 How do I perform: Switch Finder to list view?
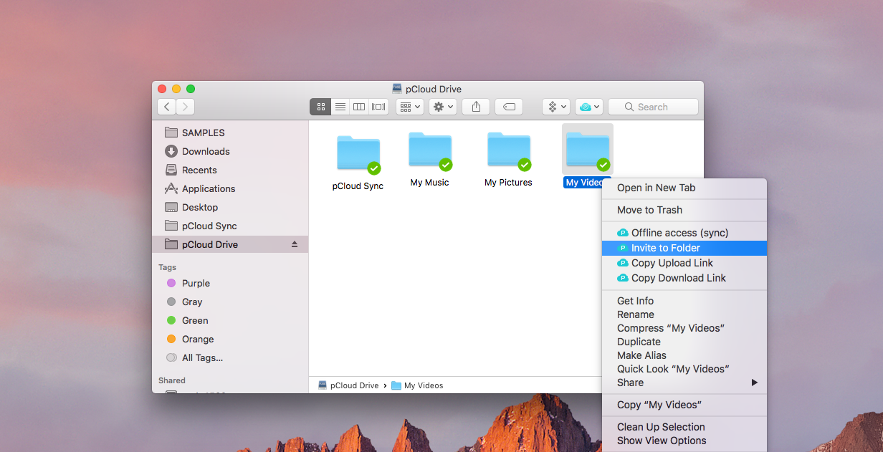point(340,107)
